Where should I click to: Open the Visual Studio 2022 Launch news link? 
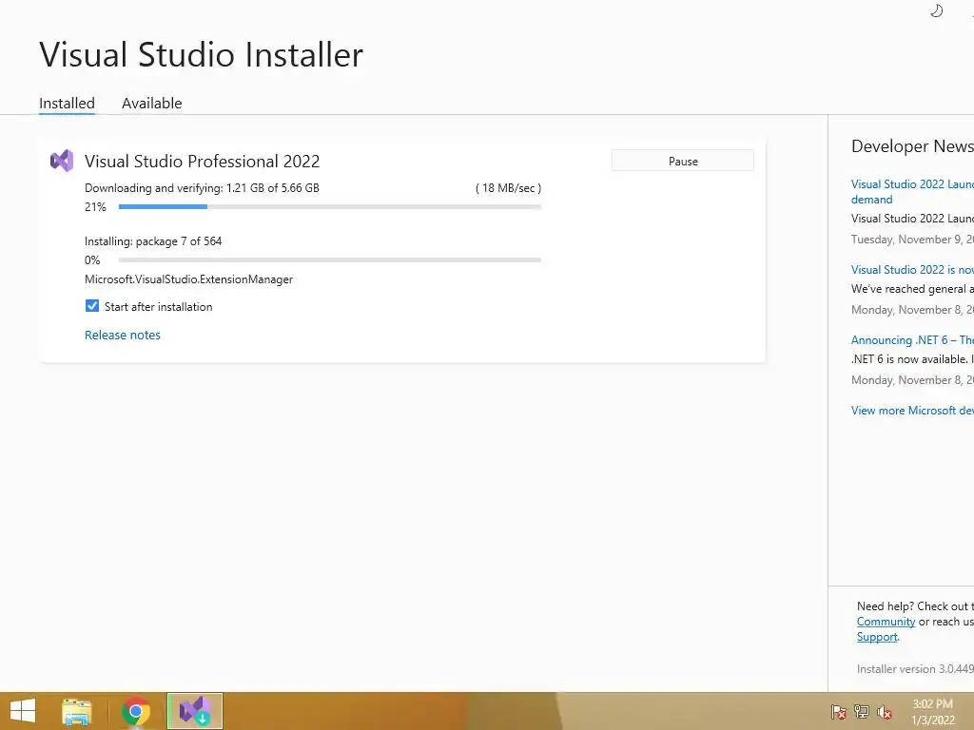(x=912, y=191)
